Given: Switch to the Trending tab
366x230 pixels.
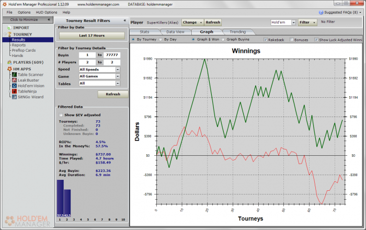Looking at the screenshot, I should (x=237, y=32).
